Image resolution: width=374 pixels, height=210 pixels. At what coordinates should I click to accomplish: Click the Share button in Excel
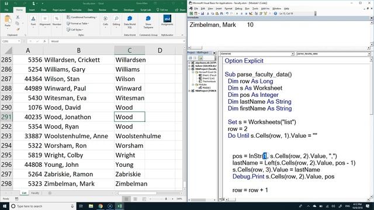click(x=181, y=10)
